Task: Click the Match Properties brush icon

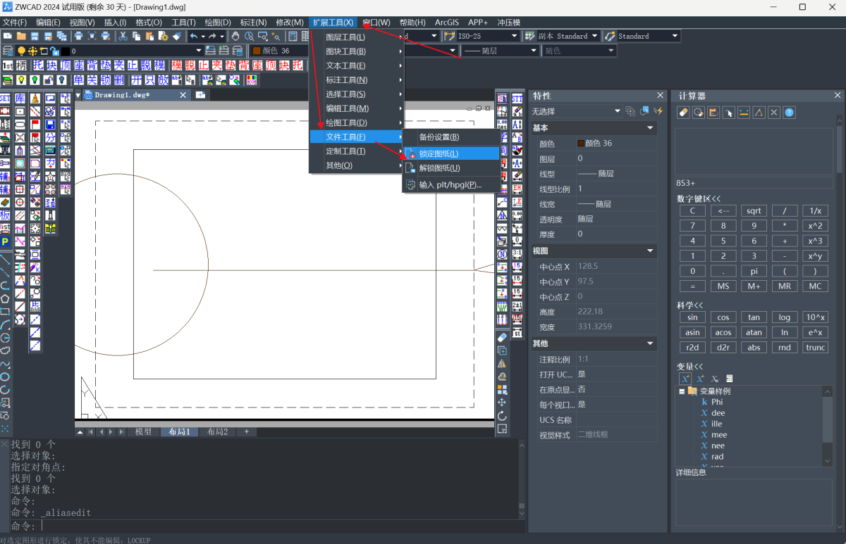Action: click(177, 36)
